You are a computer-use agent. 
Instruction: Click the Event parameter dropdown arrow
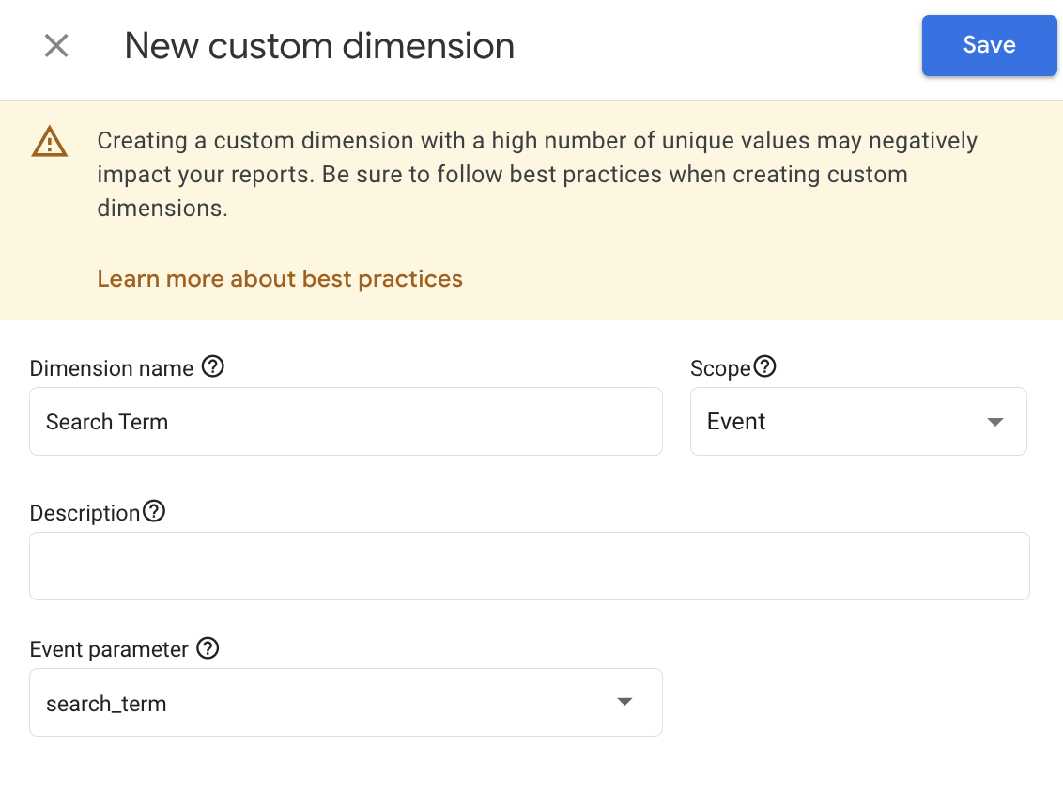pyautogui.click(x=624, y=703)
